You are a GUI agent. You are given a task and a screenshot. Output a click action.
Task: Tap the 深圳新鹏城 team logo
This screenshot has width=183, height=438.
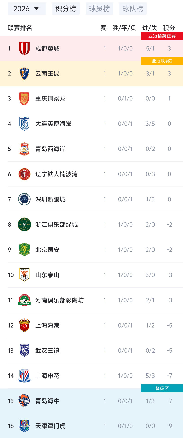(24, 199)
